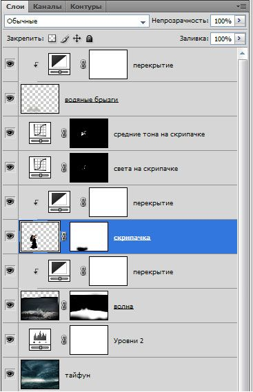The image size is (253, 392).
Task: Click adjustment icon of перекрытие clipped to волна
Action: click(59, 271)
